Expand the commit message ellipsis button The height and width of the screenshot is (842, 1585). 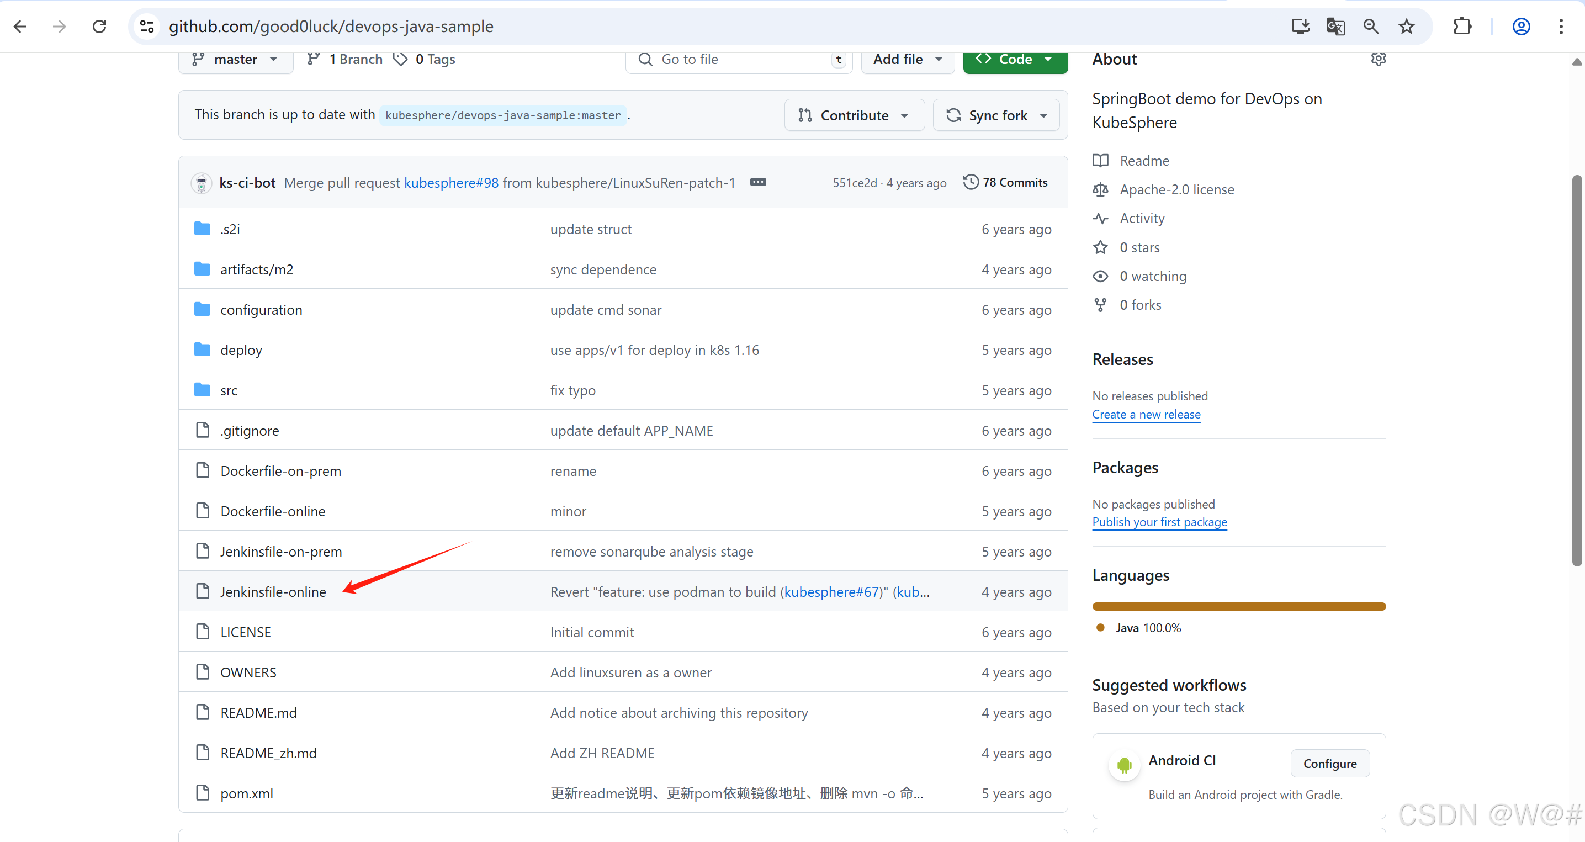pos(758,182)
